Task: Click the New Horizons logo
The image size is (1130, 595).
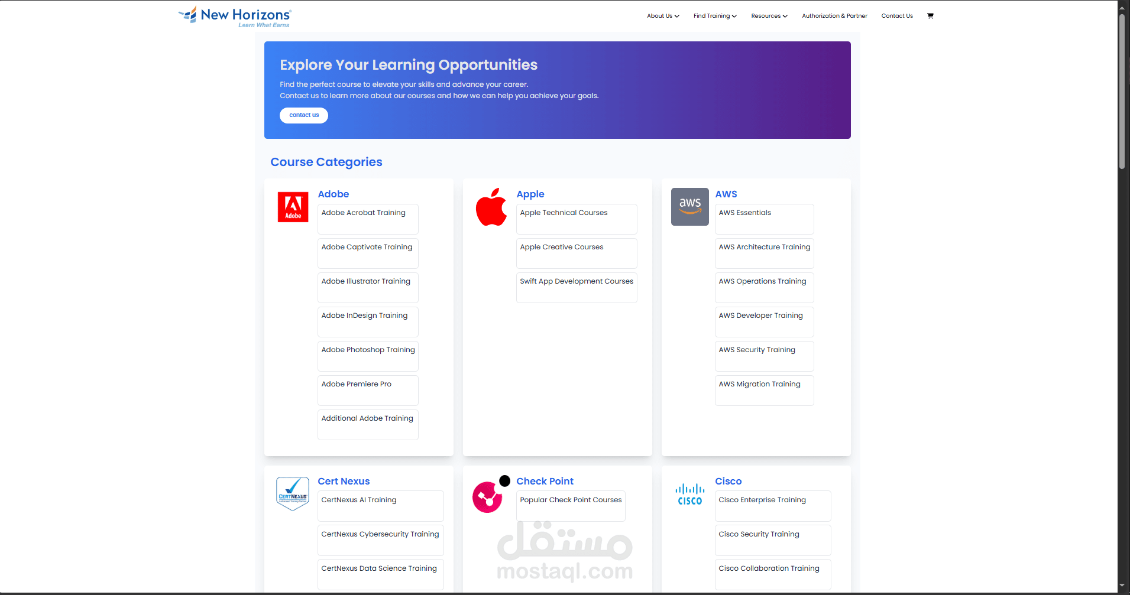Action: [x=235, y=17]
